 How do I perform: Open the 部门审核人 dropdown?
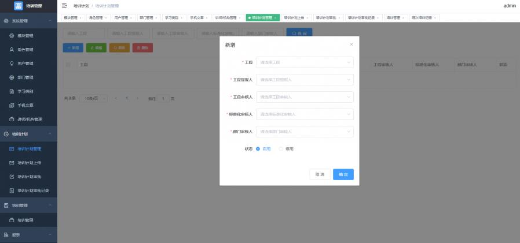pos(305,132)
